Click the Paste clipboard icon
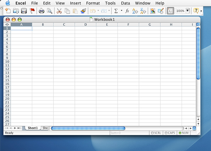211x151 pixels. click(75, 11)
